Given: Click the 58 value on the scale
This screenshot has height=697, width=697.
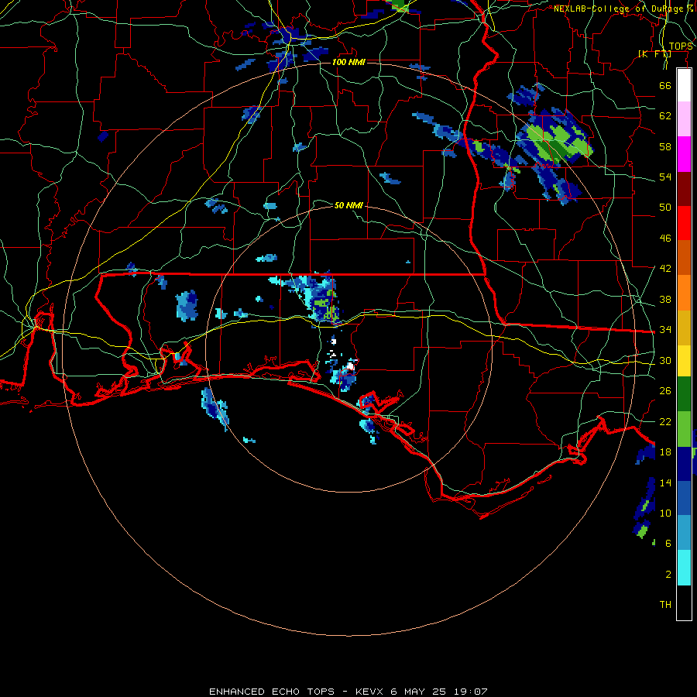Looking at the screenshot, I should (x=665, y=146).
